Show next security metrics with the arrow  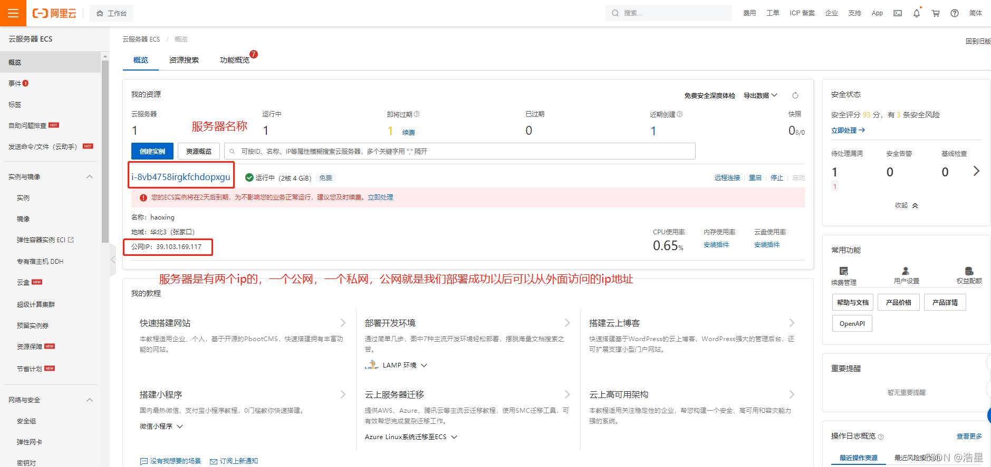(x=976, y=171)
